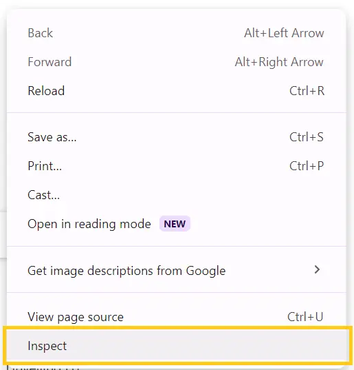Open the Save as… option
354x370 pixels.
pyautogui.click(x=176, y=137)
